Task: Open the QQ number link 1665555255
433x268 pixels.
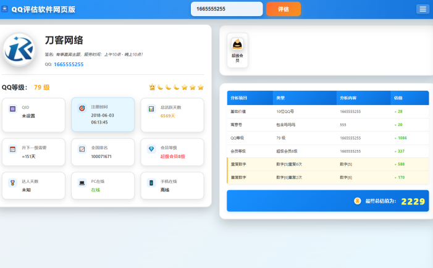Action: (69, 64)
